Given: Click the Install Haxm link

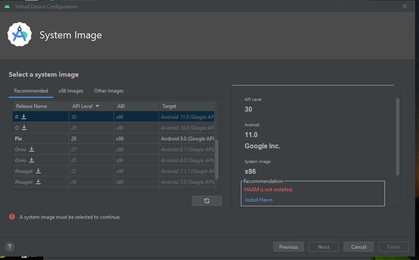Looking at the screenshot, I should [x=258, y=200].
